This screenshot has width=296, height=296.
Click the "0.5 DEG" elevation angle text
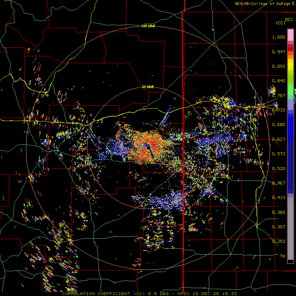pyautogui.click(x=159, y=294)
